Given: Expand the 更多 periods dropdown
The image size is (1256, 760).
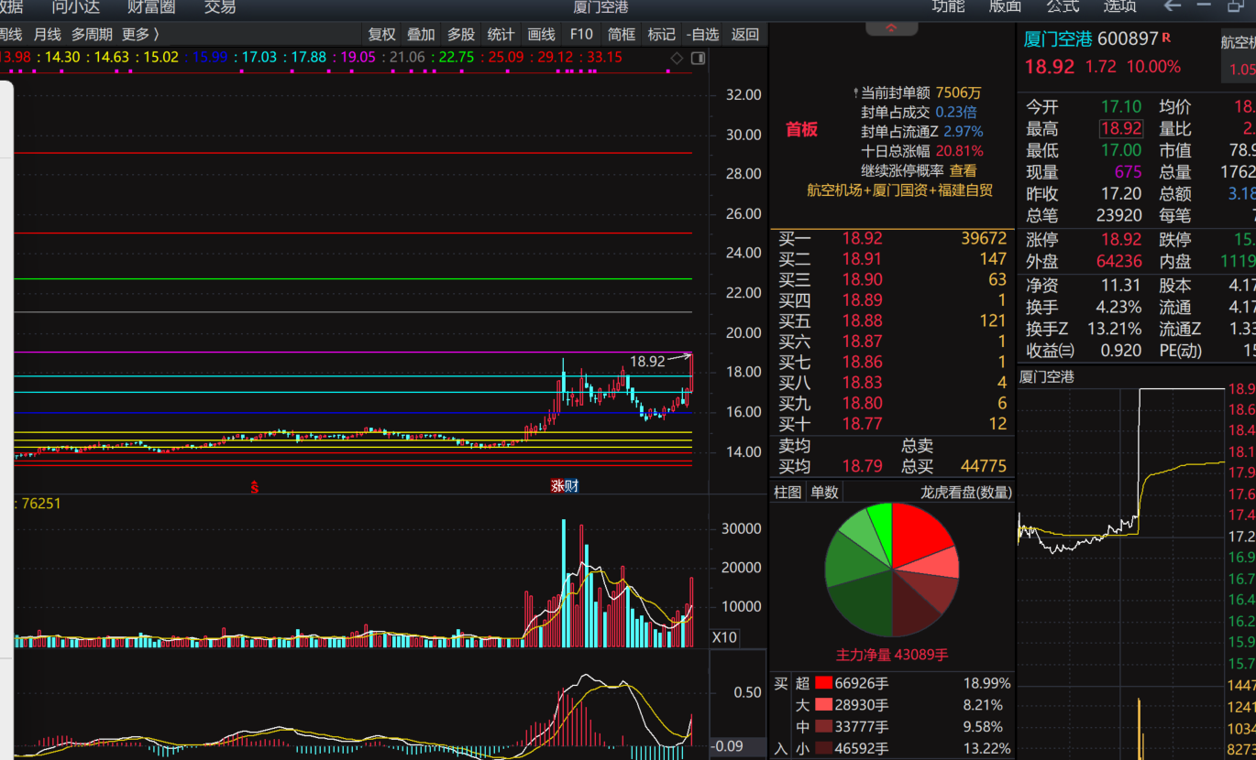Looking at the screenshot, I should (x=140, y=34).
